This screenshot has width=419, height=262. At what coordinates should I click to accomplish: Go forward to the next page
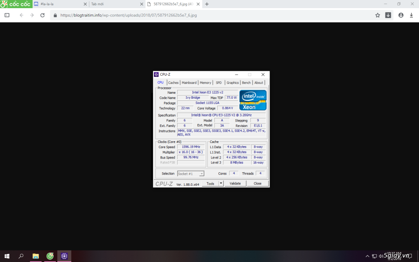pos(32,15)
